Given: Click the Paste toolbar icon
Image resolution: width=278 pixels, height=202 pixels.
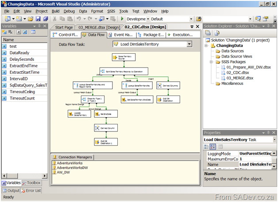Looking at the screenshot, I should tap(70, 19).
